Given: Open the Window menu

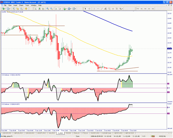Looking at the screenshot, I should (33, 5).
